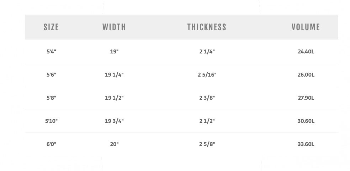Click the 30.60L volume value

click(x=306, y=121)
